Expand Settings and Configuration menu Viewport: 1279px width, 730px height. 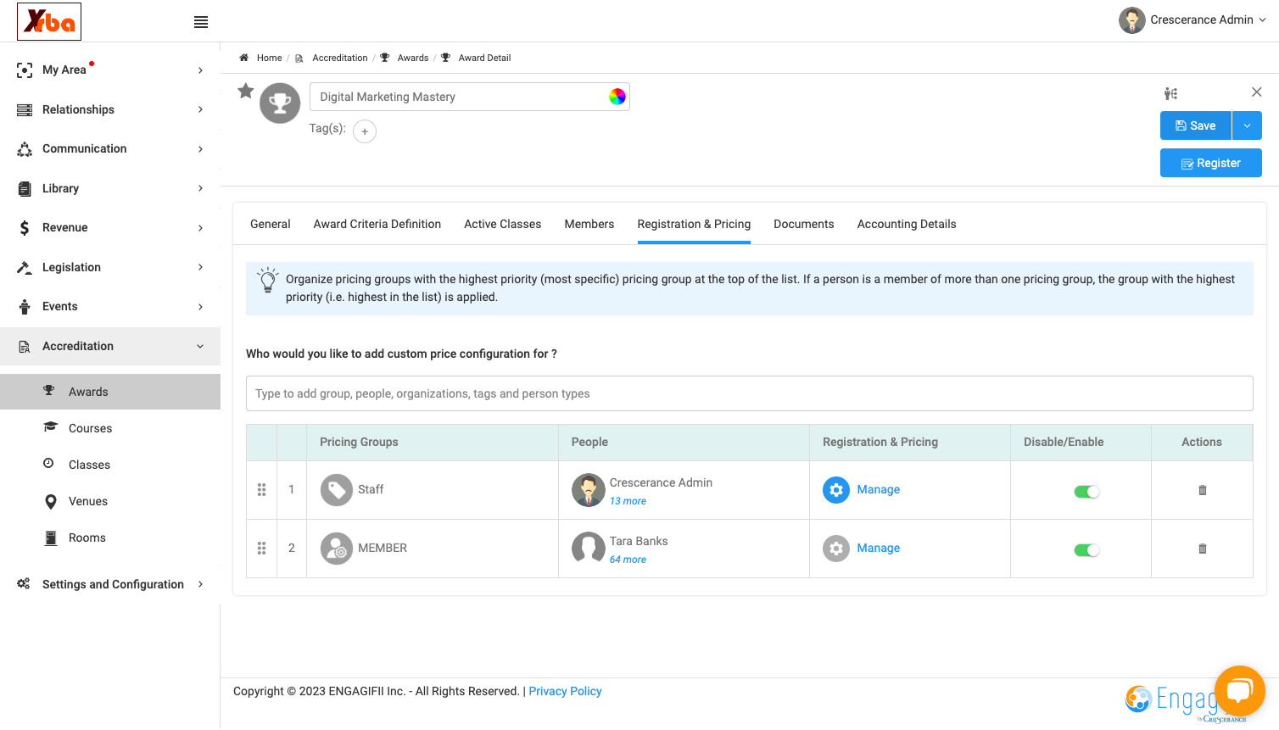pyautogui.click(x=110, y=584)
